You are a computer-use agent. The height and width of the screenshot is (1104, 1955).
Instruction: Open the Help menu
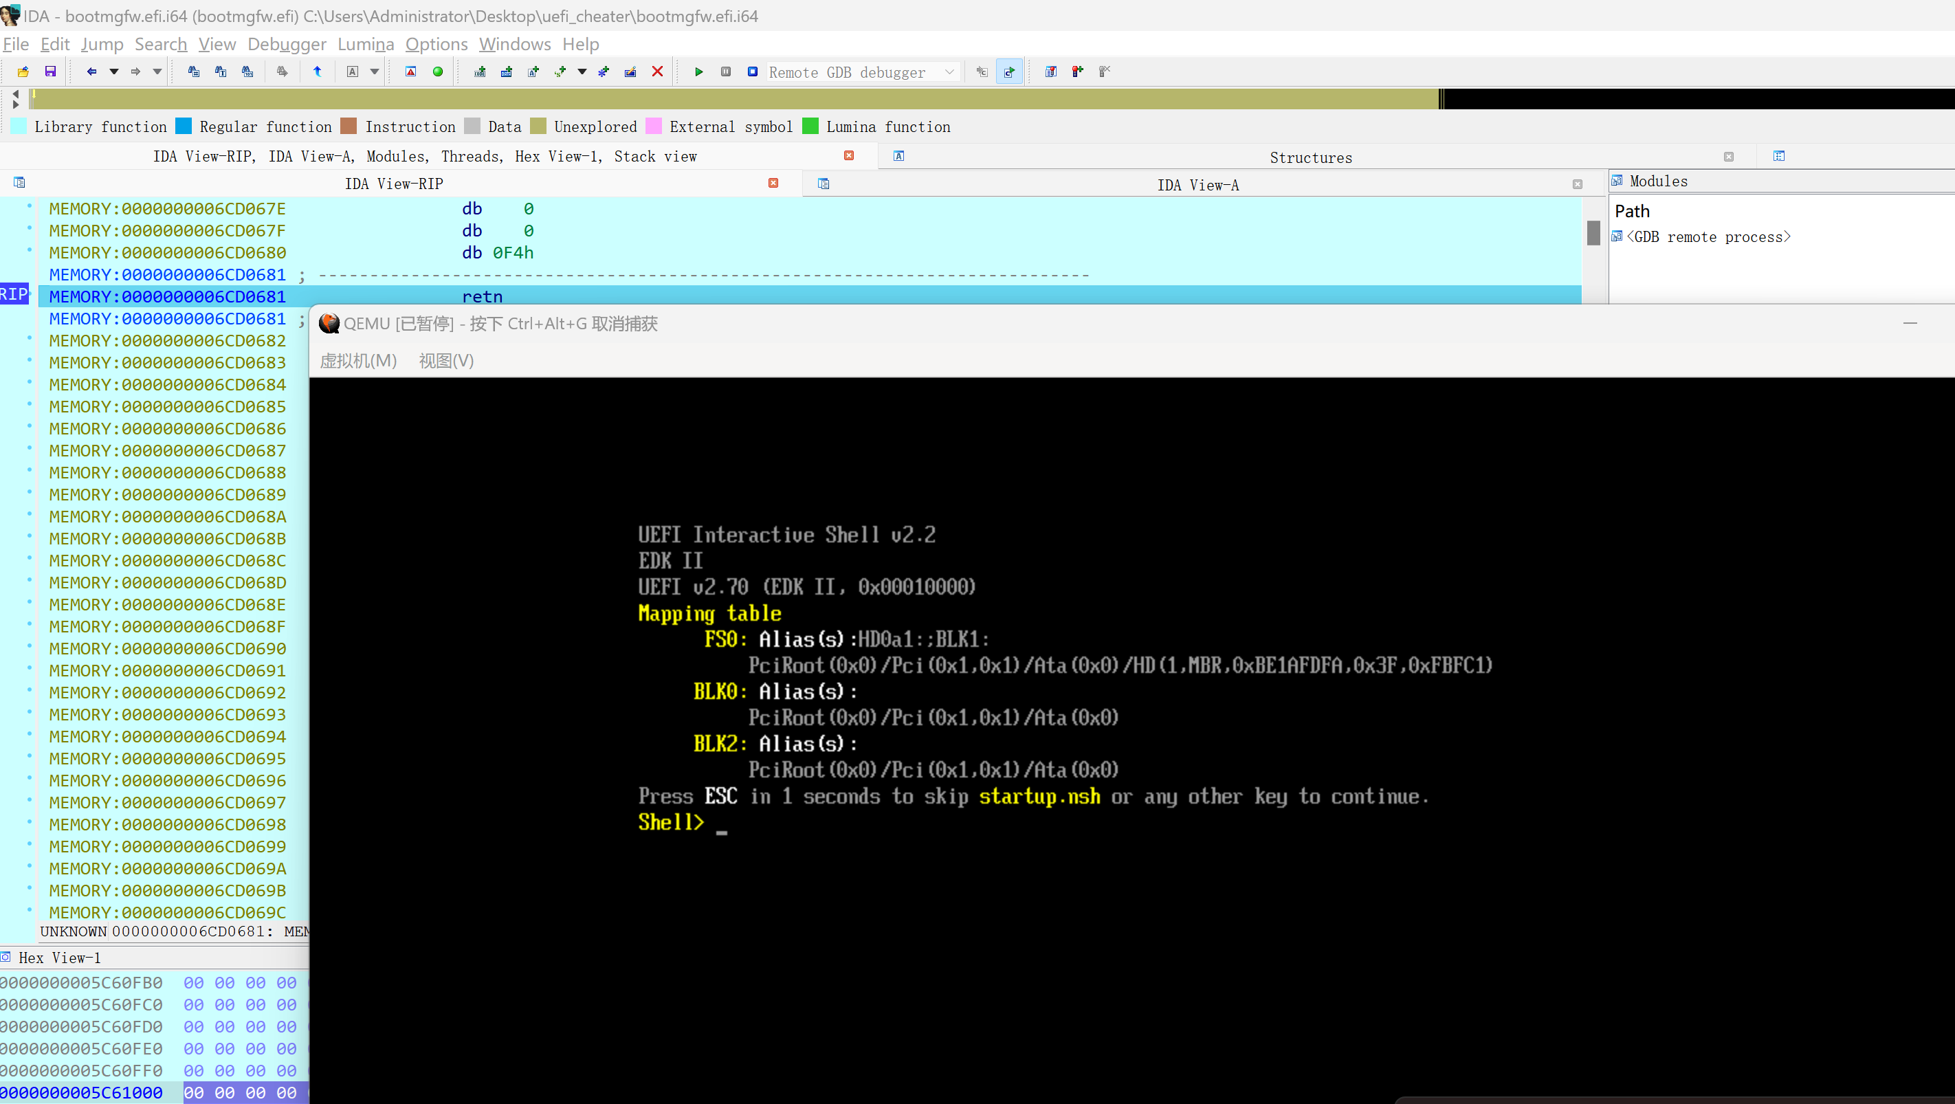pyautogui.click(x=581, y=44)
